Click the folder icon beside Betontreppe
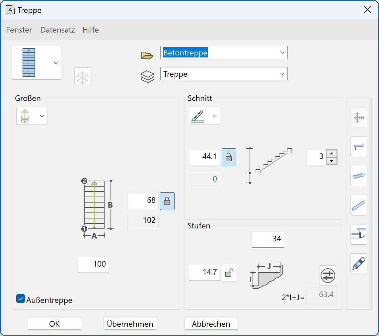Screen dimensions: 379x336 [147, 55]
